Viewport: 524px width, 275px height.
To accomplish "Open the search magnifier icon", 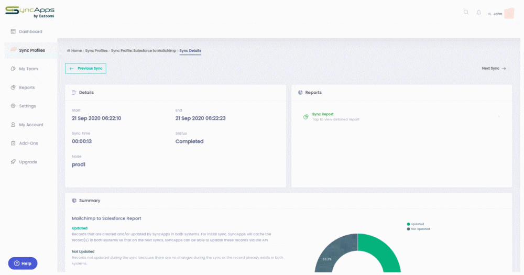I will click(466, 13).
